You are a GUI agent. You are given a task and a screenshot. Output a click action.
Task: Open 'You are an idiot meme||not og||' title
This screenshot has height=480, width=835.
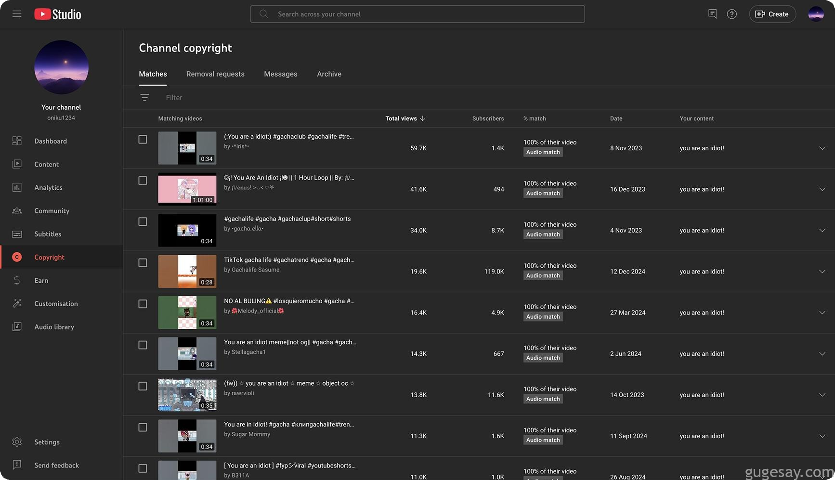point(290,342)
